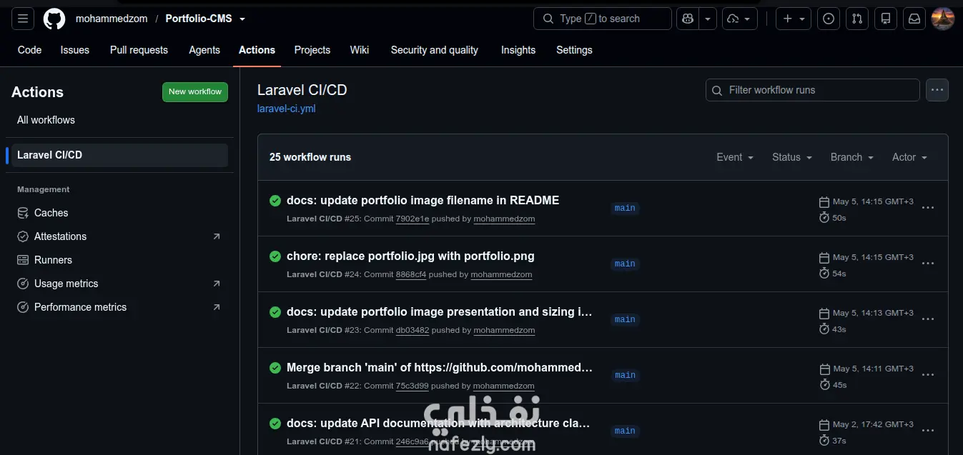963x455 pixels.
Task: Switch to the Wiki tab
Action: (x=360, y=50)
